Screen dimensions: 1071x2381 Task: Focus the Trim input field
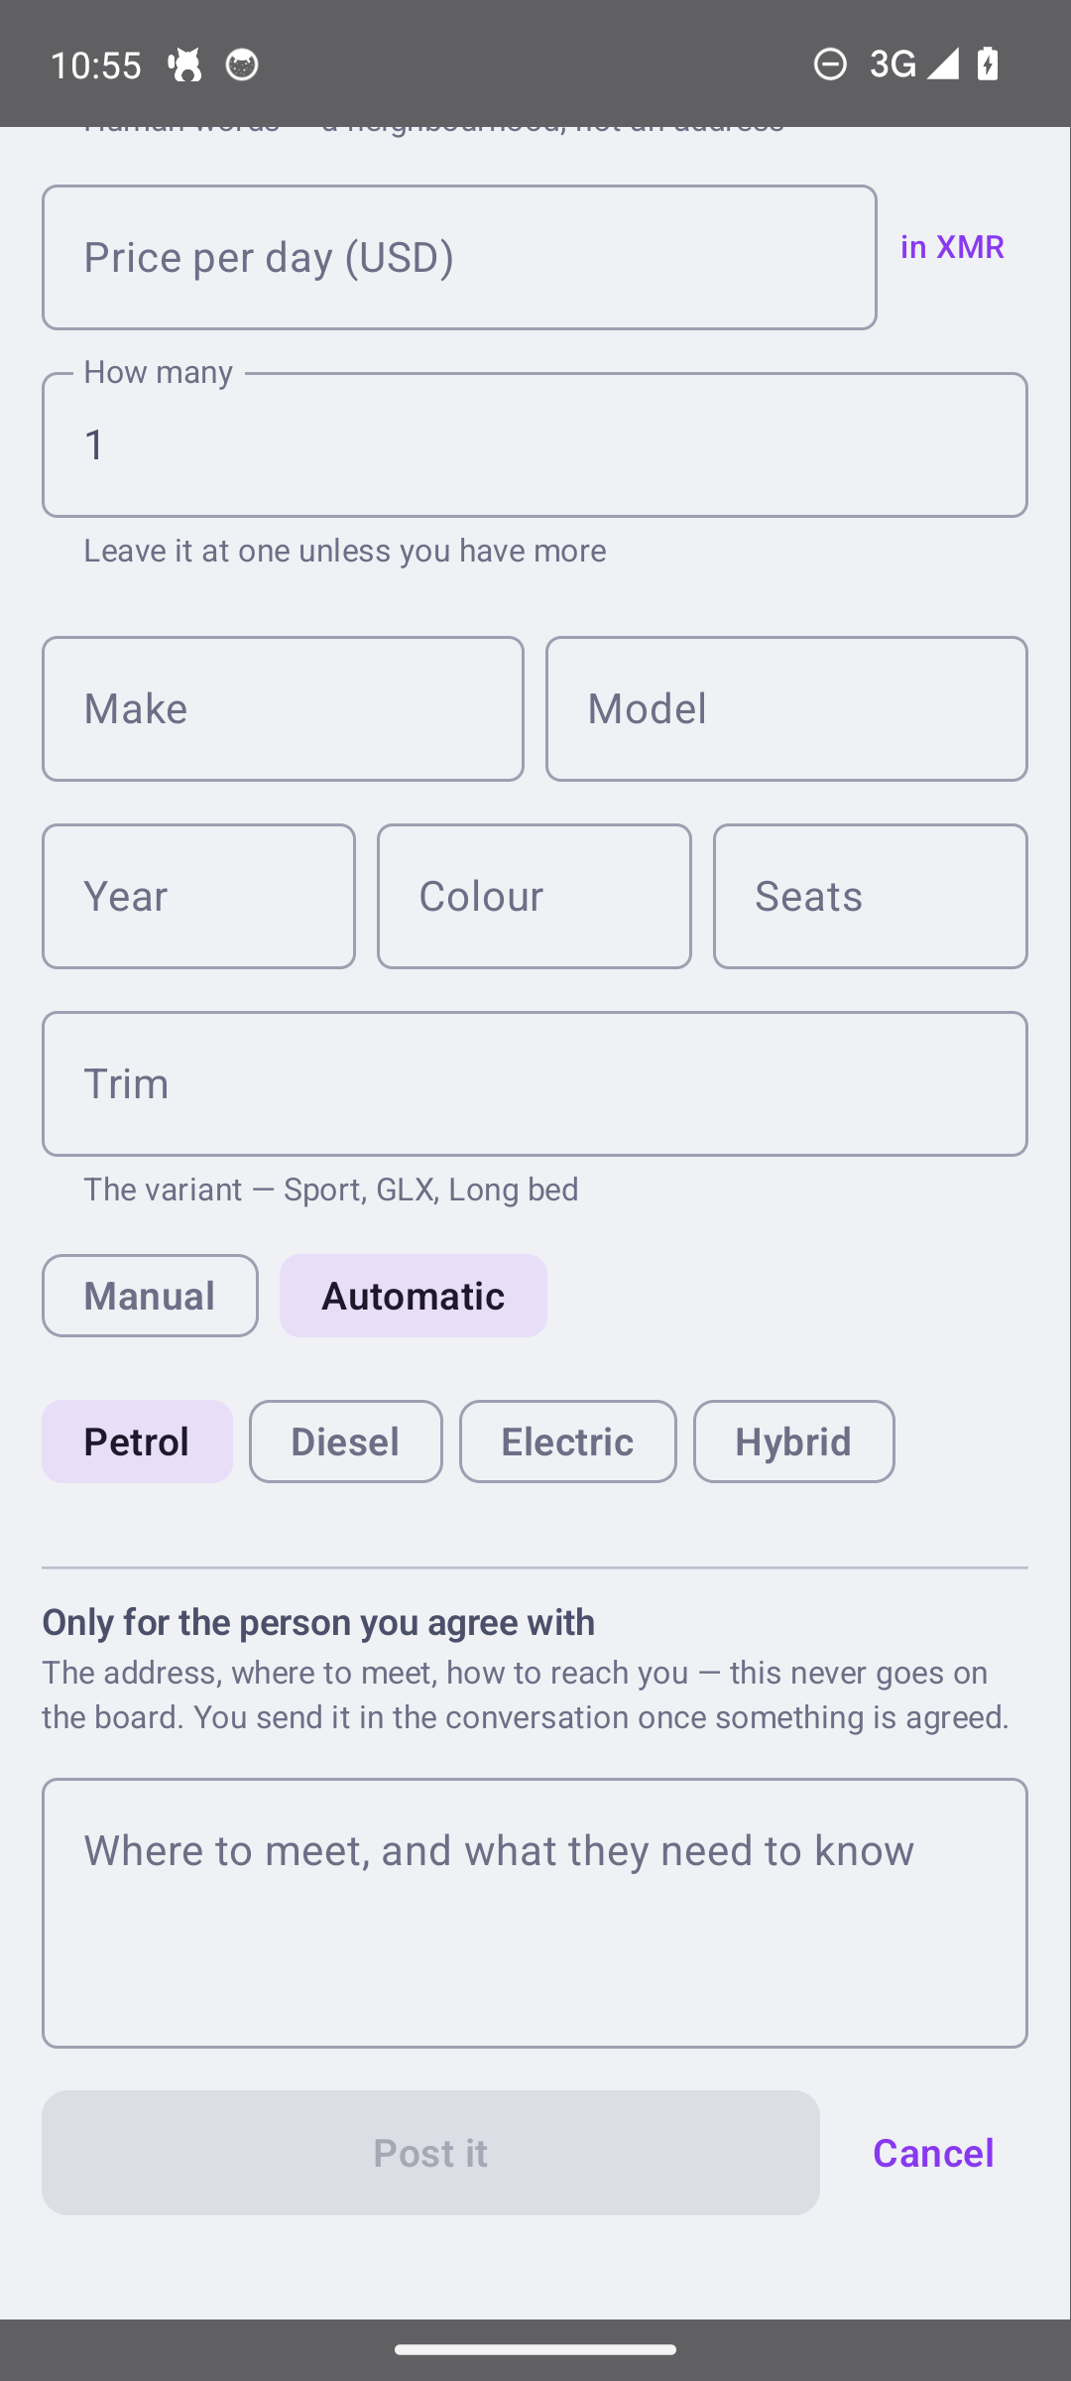tap(535, 1084)
